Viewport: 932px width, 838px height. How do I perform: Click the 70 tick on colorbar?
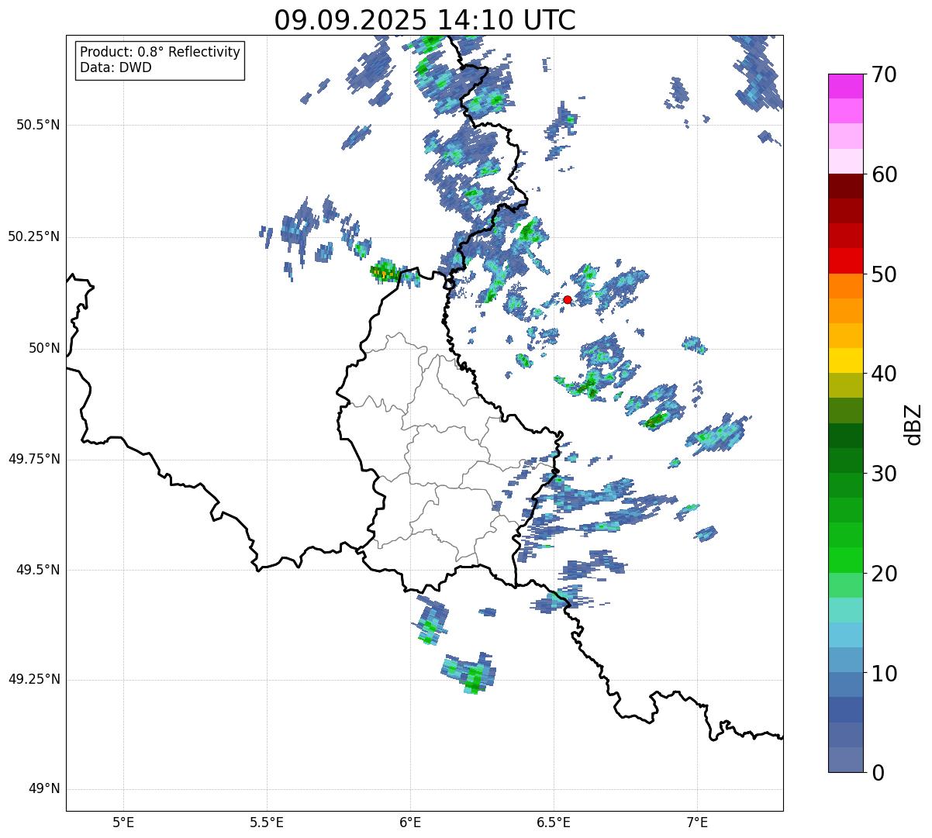(884, 74)
